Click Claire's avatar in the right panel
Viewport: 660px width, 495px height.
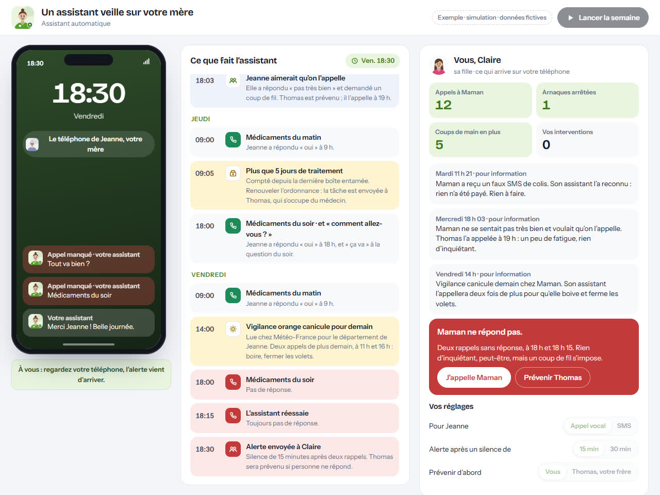pyautogui.click(x=439, y=66)
